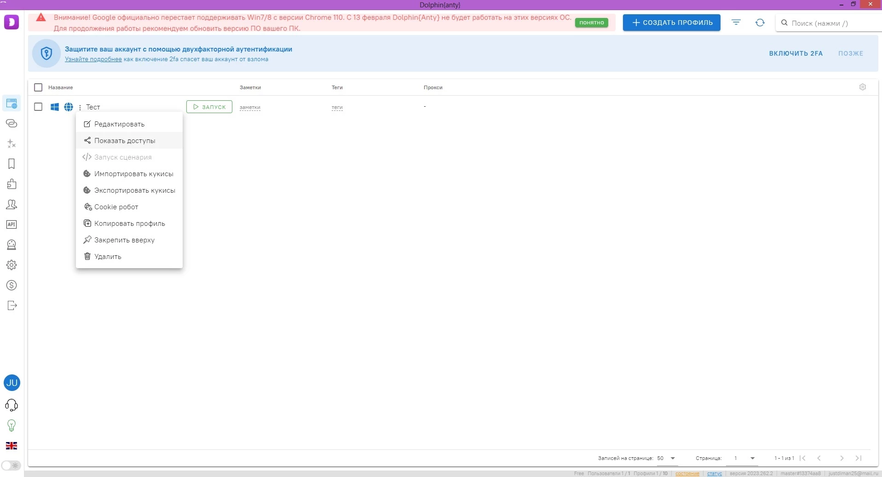Click the теги field for Тест
The width and height of the screenshot is (882, 477).
(x=337, y=107)
